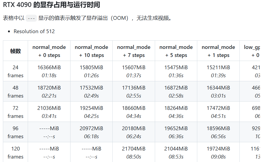Click the cell '20972MiB 06:18s'

pyautogui.click(x=92, y=132)
